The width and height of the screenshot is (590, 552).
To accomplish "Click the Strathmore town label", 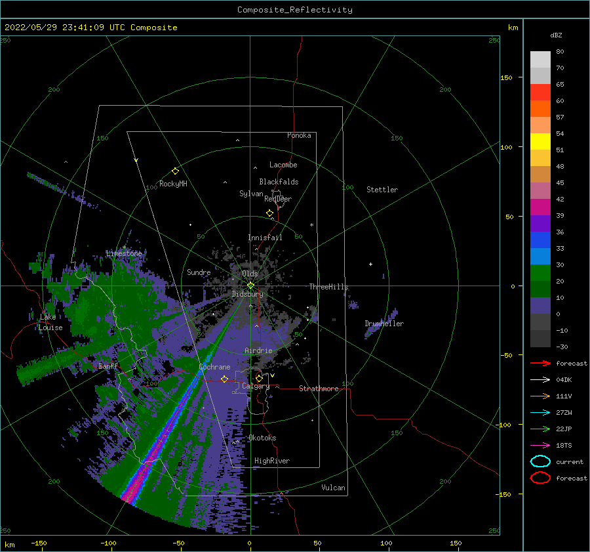I will pos(319,389).
